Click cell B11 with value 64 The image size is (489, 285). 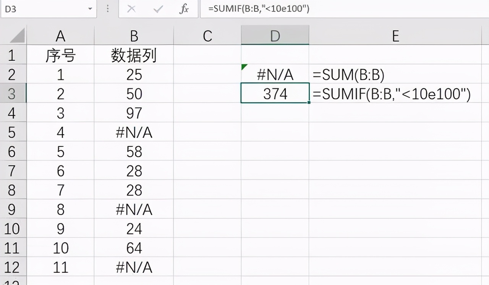pyautogui.click(x=134, y=248)
